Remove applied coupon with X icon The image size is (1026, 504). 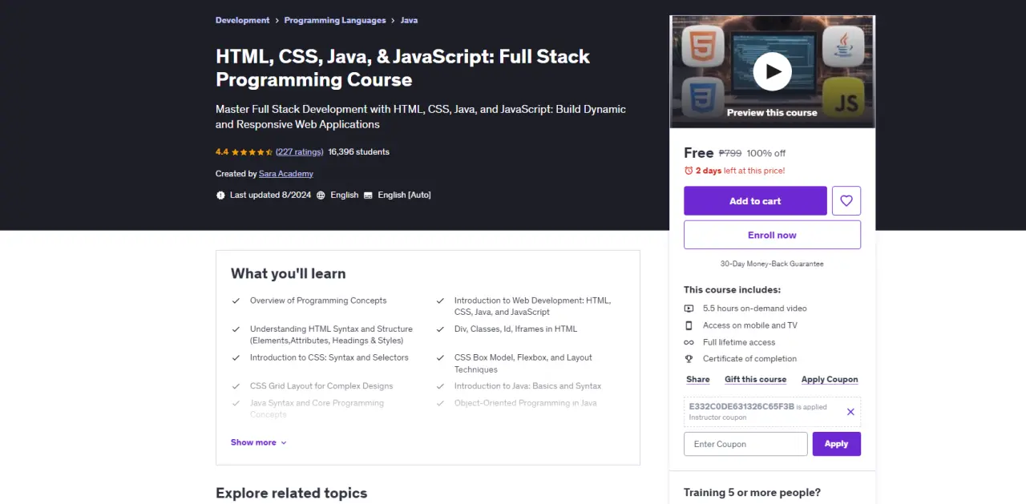850,412
